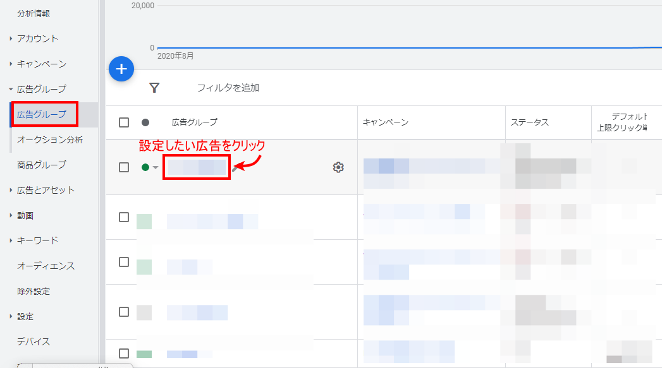The image size is (662, 368).
Task: Check the second ad group row checkbox
Action: pos(124,217)
